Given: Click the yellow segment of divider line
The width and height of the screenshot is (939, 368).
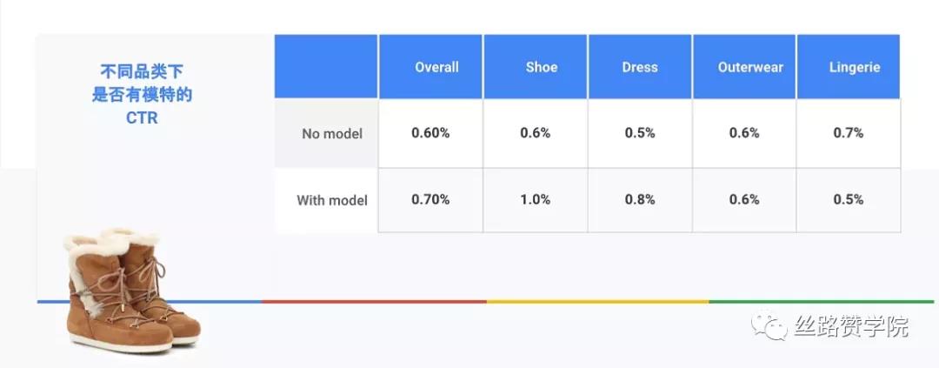Looking at the screenshot, I should pos(598,302).
